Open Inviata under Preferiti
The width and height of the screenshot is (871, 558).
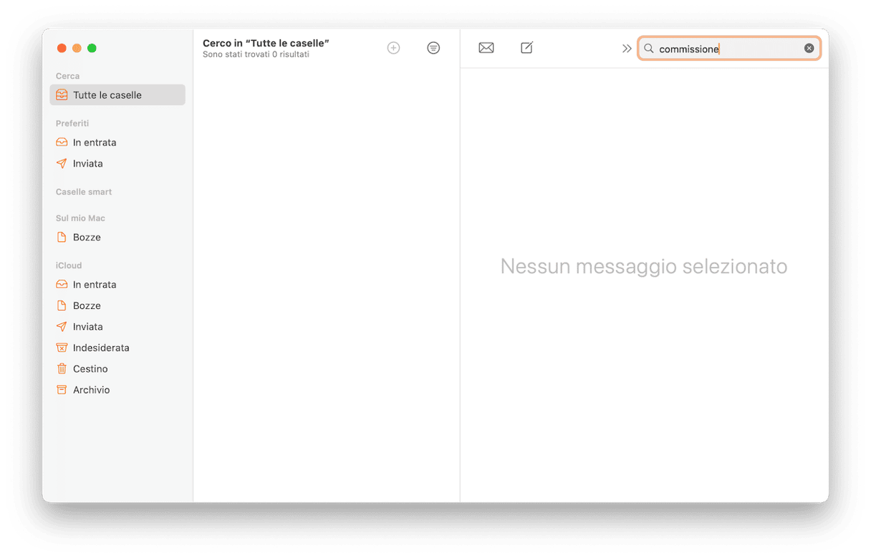117,164
